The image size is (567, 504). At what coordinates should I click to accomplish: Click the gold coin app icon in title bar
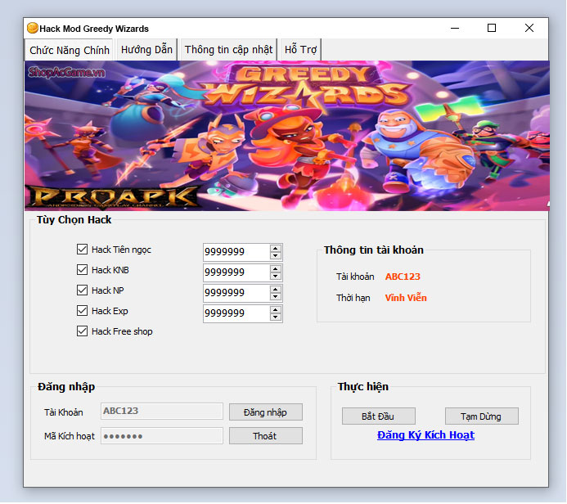33,28
